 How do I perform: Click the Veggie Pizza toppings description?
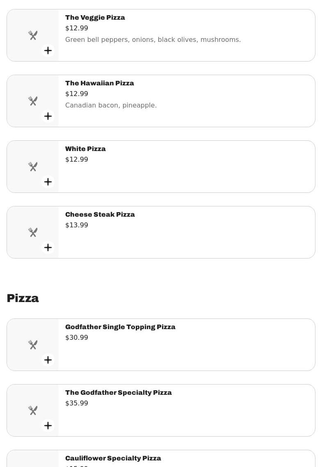click(153, 40)
